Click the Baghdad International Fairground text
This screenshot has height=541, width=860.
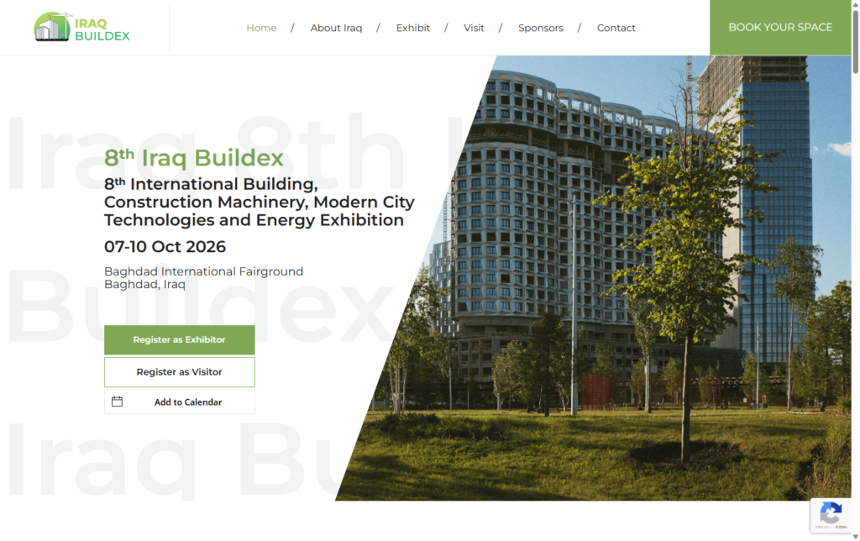(x=203, y=271)
